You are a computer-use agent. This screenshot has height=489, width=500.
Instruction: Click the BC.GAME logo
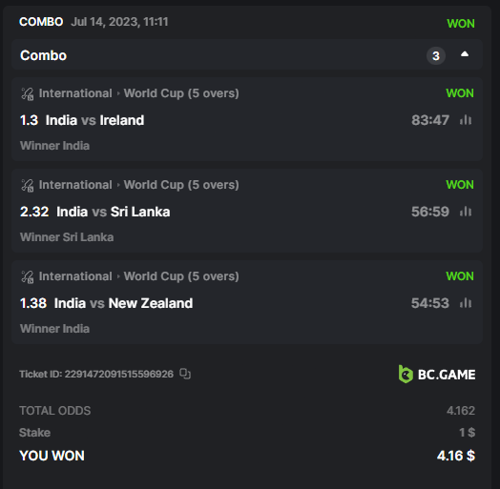point(437,374)
